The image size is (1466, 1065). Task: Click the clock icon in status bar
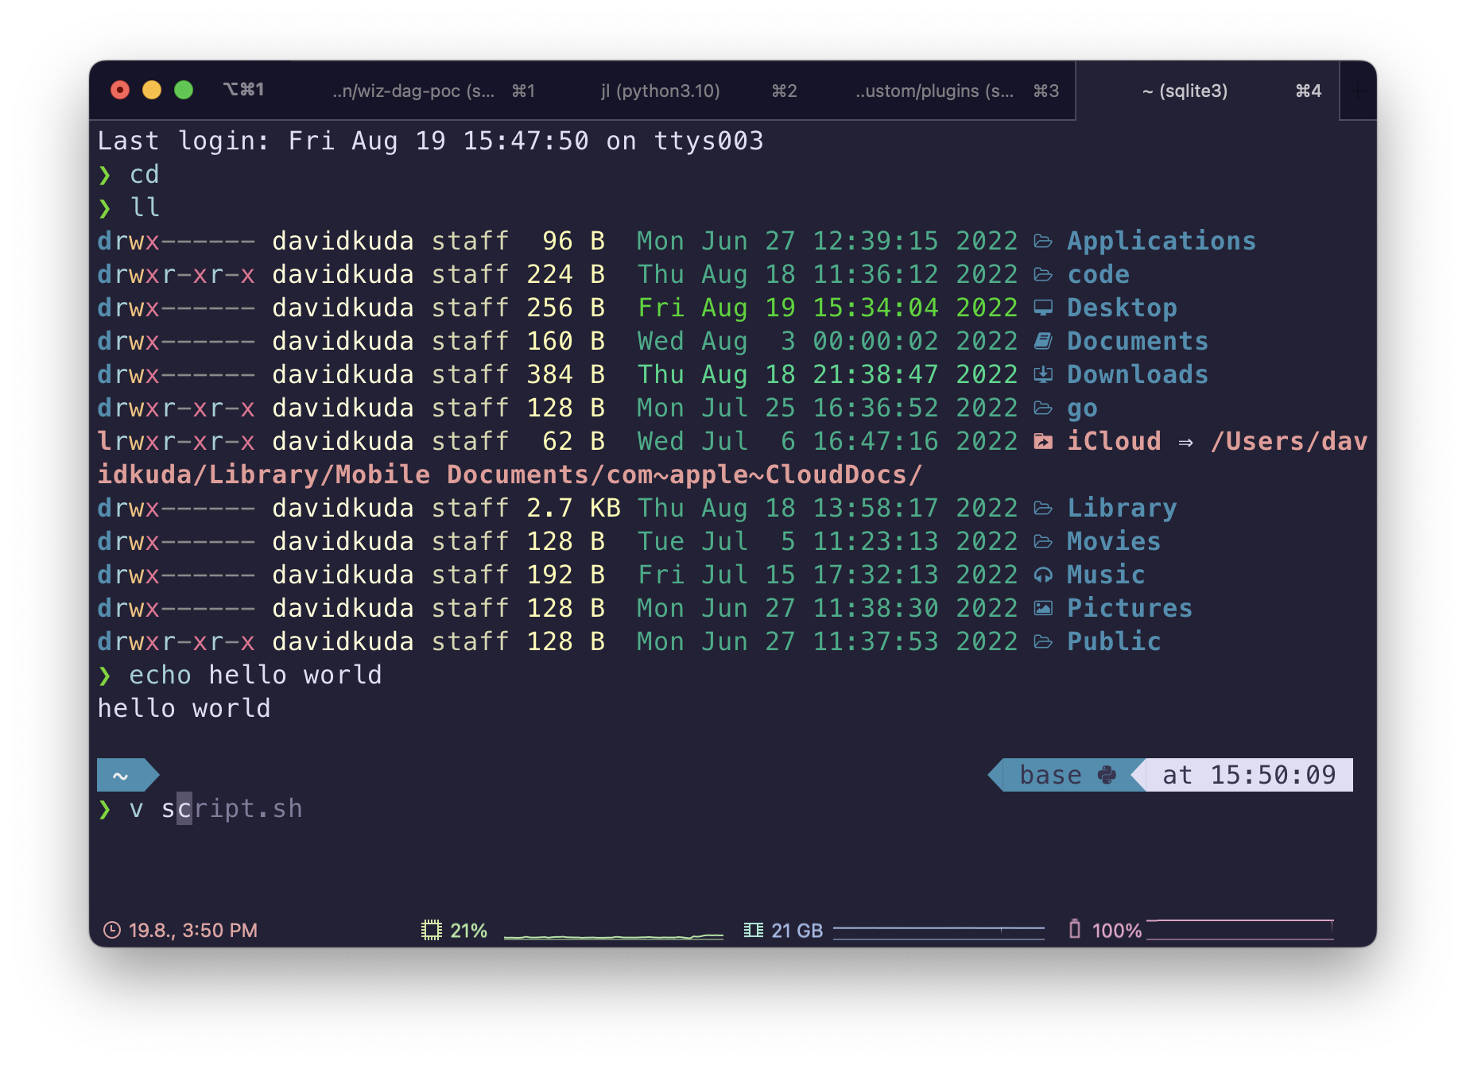tap(112, 930)
